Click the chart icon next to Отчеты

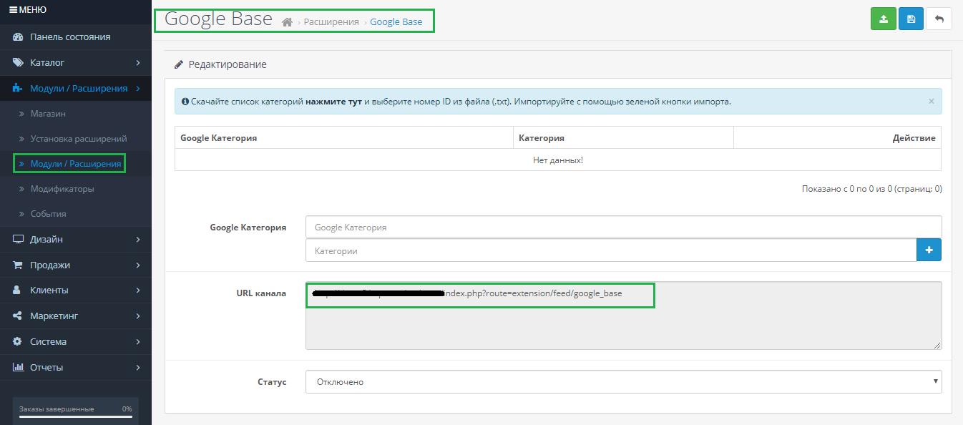(x=18, y=367)
